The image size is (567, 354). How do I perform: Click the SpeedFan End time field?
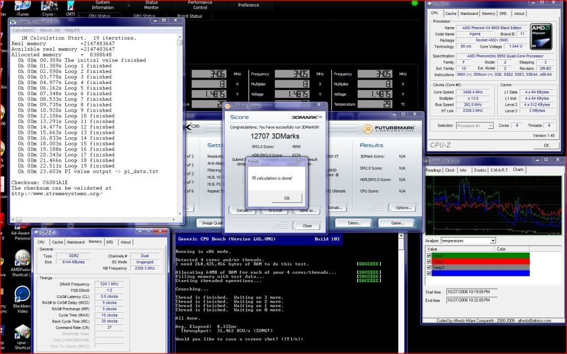coord(472,300)
